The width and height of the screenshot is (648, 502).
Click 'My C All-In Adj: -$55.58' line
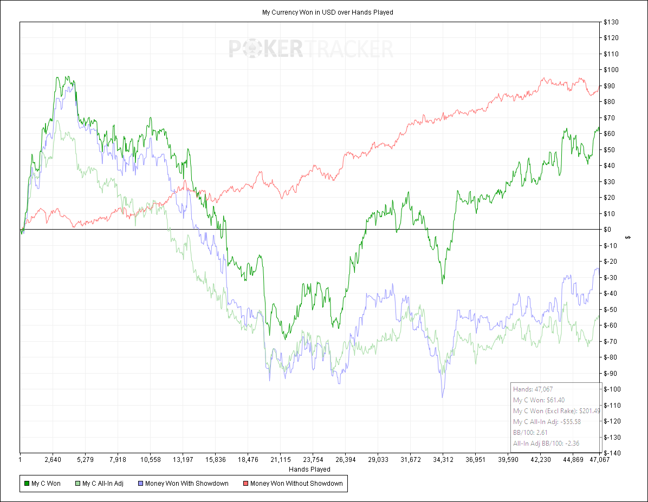(x=547, y=422)
